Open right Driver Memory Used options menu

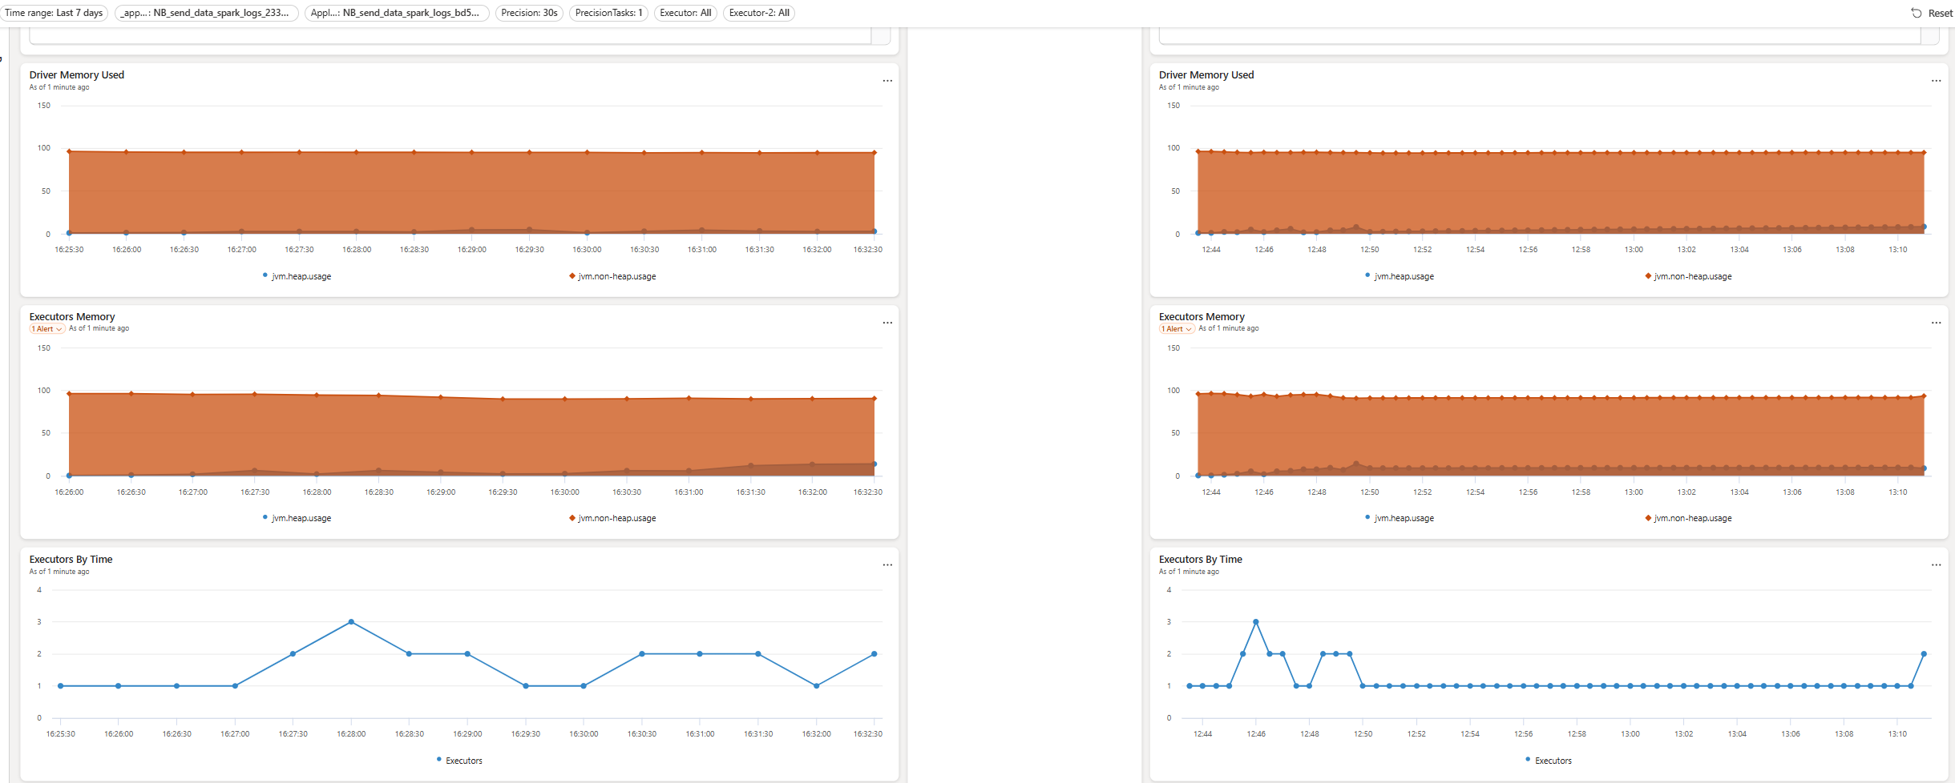pyautogui.click(x=1936, y=81)
